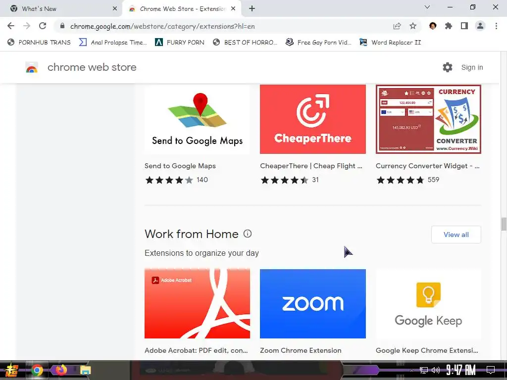The image size is (507, 380).
Task: Click the star rating with 559 reviews
Action: [x=408, y=180]
